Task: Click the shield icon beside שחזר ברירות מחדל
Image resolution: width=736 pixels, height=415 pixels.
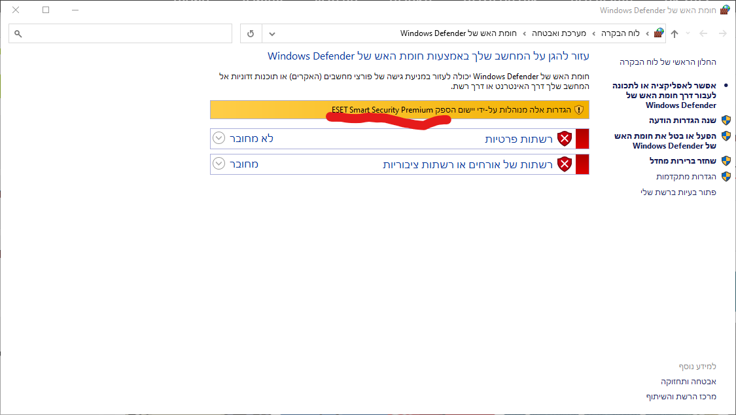Action: [726, 160]
